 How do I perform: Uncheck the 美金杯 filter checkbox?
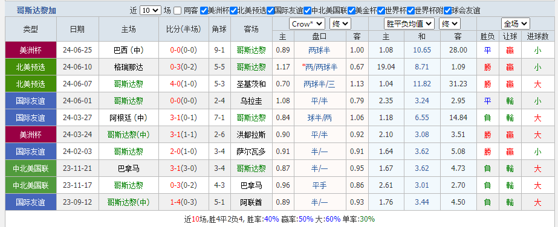352,11
